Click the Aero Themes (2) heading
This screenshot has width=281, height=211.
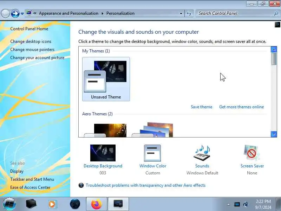tap(98, 114)
